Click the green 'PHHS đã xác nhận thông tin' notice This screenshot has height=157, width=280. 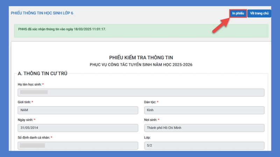point(141,31)
